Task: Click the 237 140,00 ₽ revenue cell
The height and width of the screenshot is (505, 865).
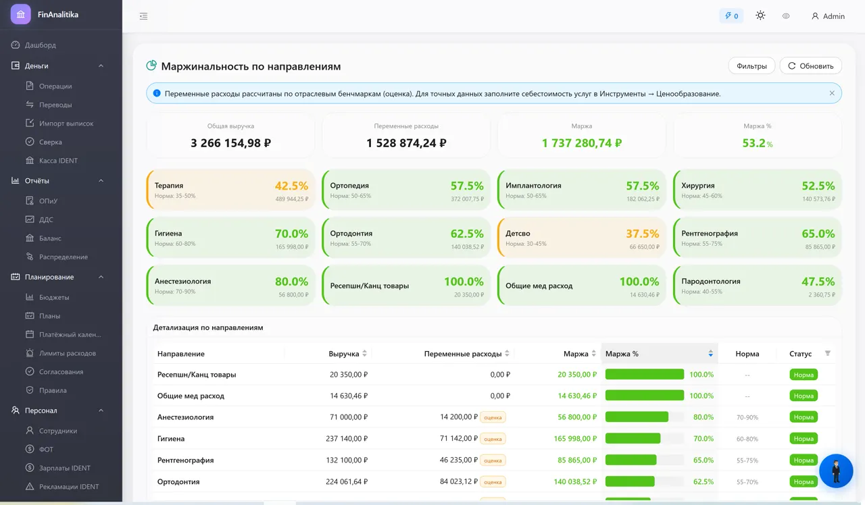Action: 346,439
